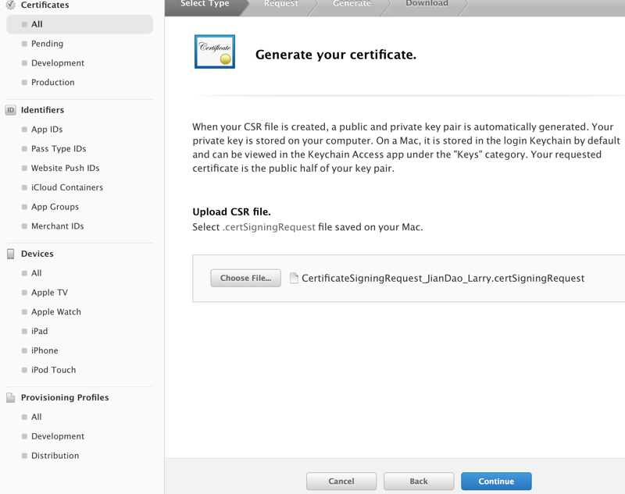Image resolution: width=625 pixels, height=494 pixels.
Task: Open Pending certificates in sidebar
Action: (47, 44)
